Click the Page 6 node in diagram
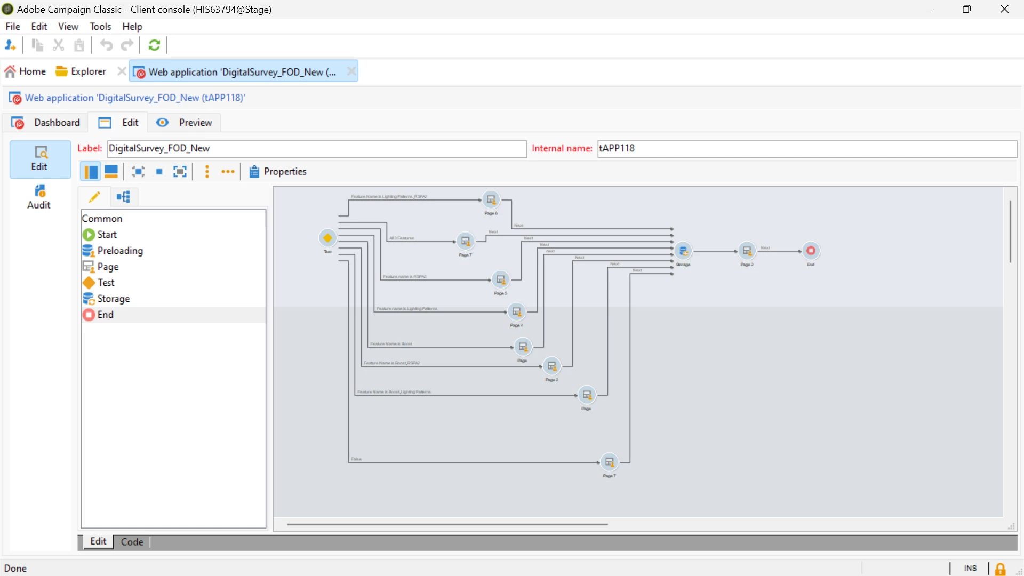The width and height of the screenshot is (1024, 576). click(491, 200)
